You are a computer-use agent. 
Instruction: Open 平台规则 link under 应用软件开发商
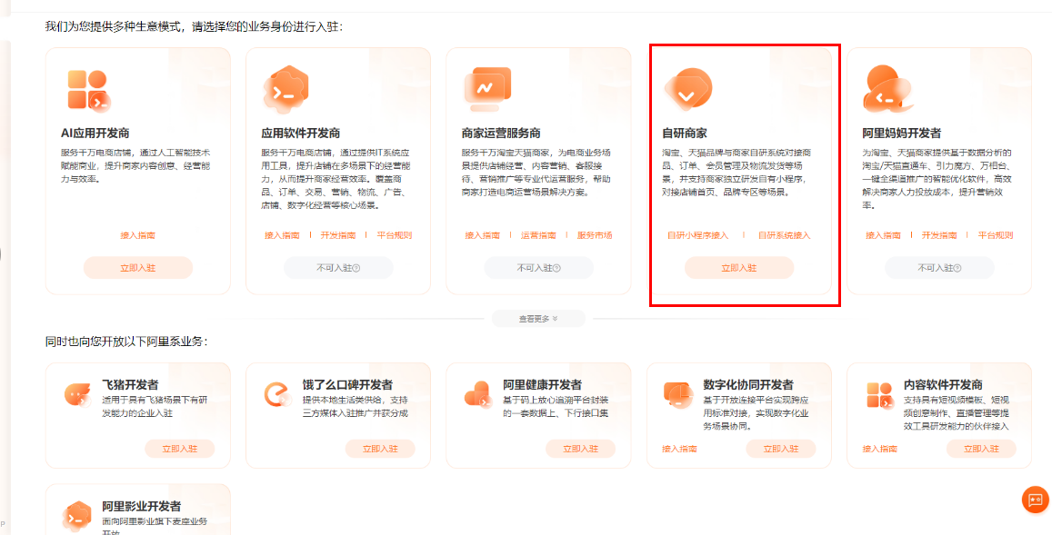[394, 235]
